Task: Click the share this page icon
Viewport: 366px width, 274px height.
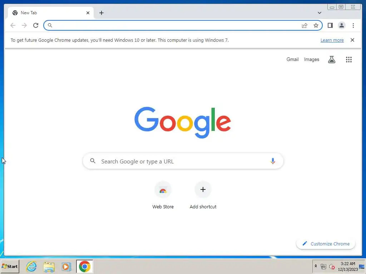Action: [x=305, y=25]
